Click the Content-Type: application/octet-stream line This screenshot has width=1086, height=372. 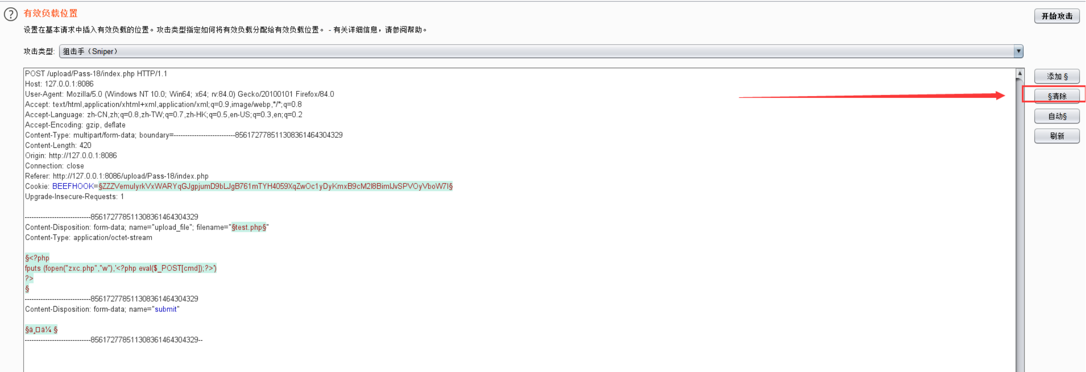pyautogui.click(x=89, y=237)
